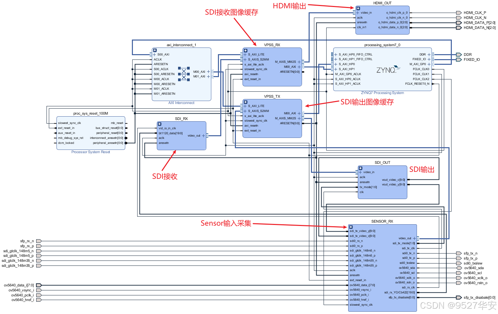Collapse the VPSS_TX block hierarchy icon
Screen dimensions: 498x314
coord(245,102)
